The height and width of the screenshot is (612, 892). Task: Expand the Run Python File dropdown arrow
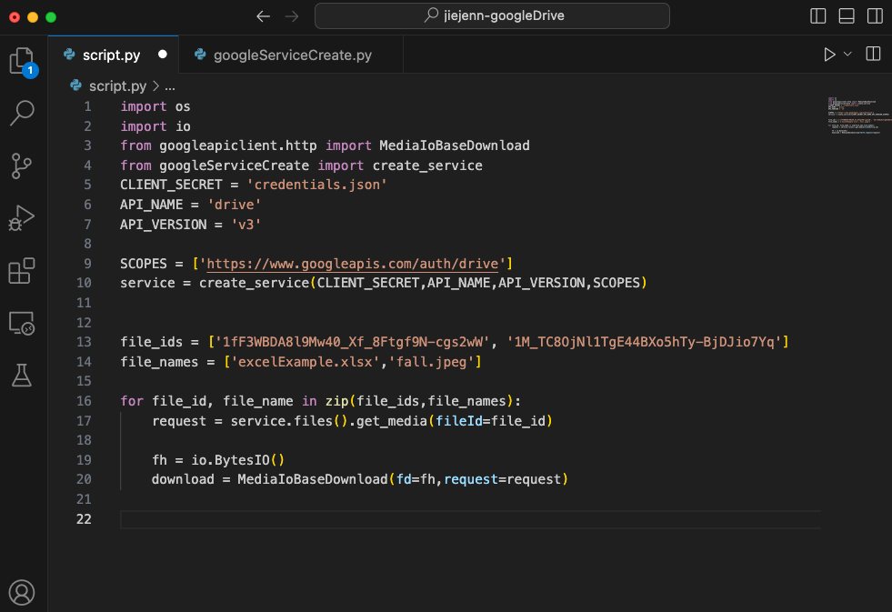pos(847,54)
